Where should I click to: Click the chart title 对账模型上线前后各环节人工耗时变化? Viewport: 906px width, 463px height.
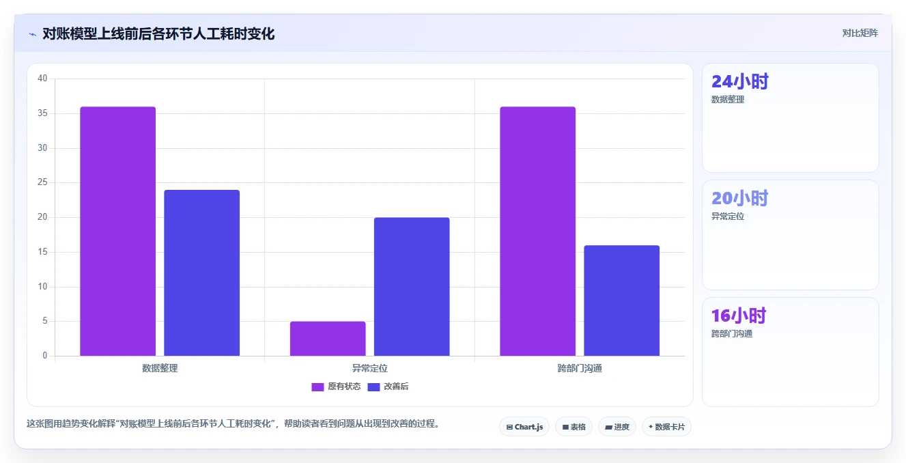pos(158,33)
